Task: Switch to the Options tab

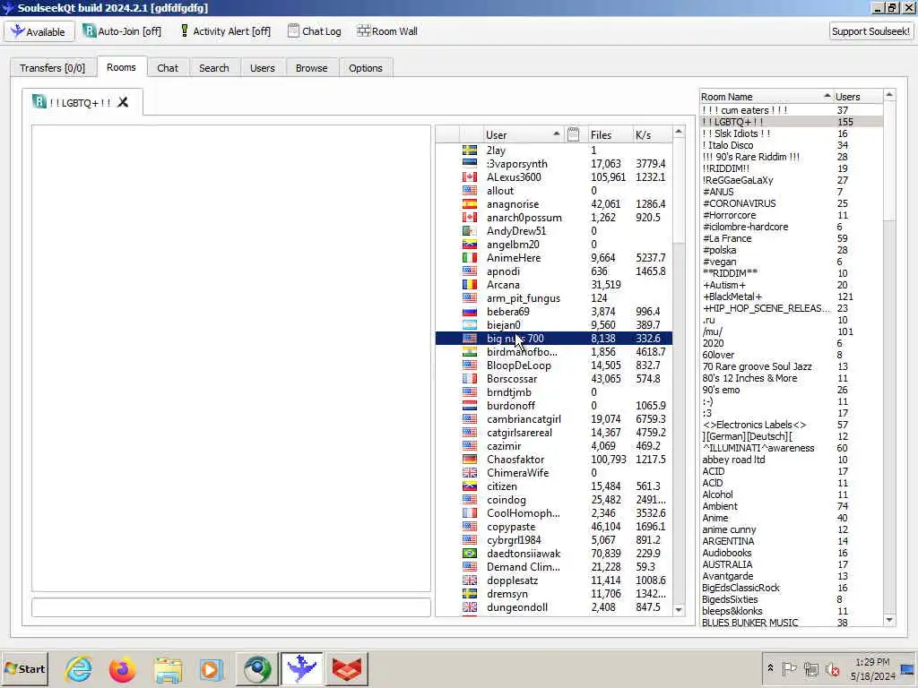Action: tap(366, 68)
